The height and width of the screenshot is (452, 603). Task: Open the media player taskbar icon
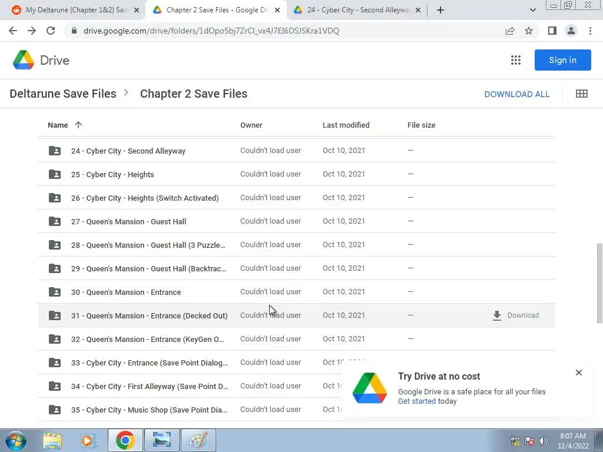pos(88,440)
